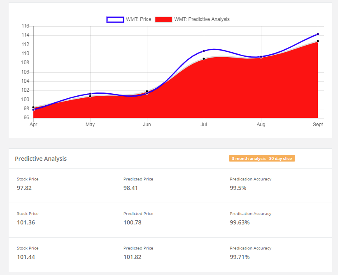Image resolution: width=338 pixels, height=275 pixels.
Task: Click the predicted price value 98.41
Action: pos(131,188)
